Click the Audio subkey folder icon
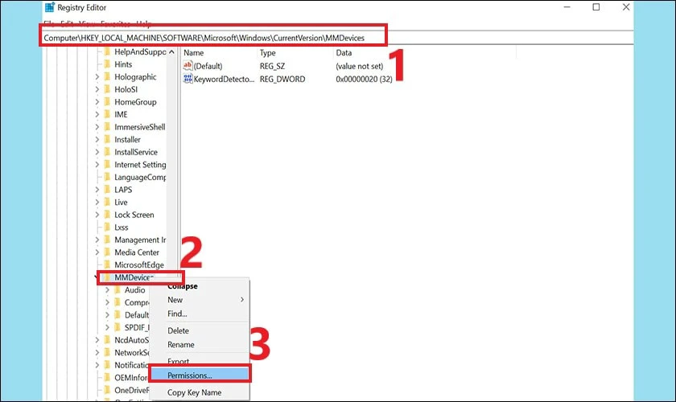 click(117, 289)
